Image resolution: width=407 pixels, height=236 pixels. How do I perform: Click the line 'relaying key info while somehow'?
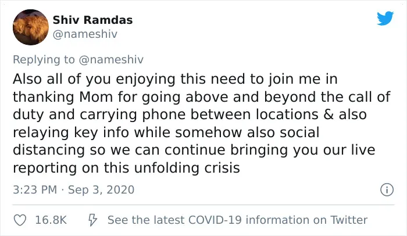pyautogui.click(x=166, y=133)
